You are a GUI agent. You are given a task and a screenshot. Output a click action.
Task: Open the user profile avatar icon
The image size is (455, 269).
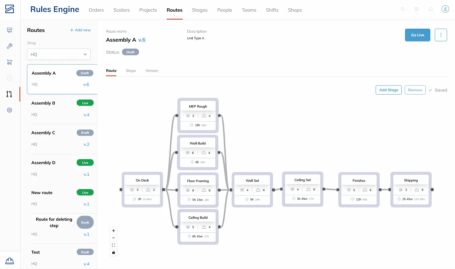pyautogui.click(x=445, y=9)
